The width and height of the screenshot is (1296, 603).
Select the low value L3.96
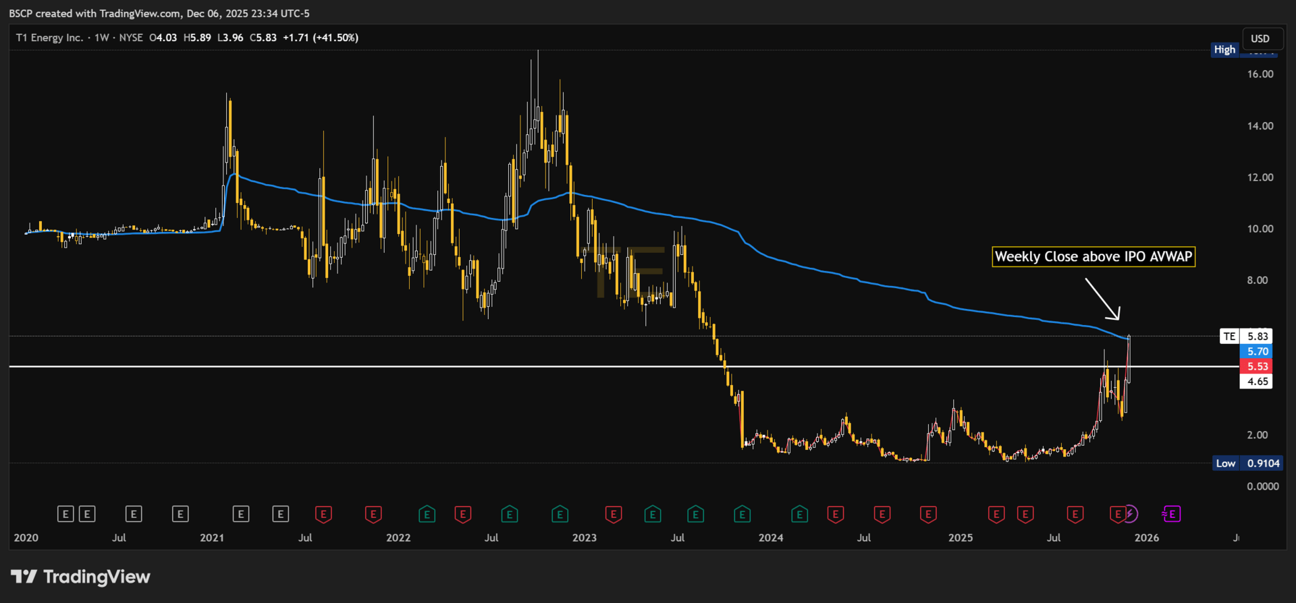pyautogui.click(x=230, y=38)
